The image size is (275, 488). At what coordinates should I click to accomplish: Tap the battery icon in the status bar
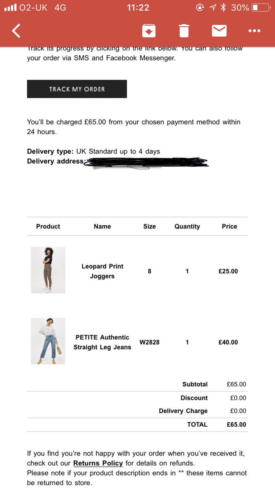click(x=261, y=7)
